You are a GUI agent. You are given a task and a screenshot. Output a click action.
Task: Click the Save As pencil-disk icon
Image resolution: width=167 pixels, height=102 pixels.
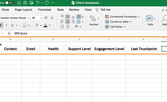coord(31,3)
